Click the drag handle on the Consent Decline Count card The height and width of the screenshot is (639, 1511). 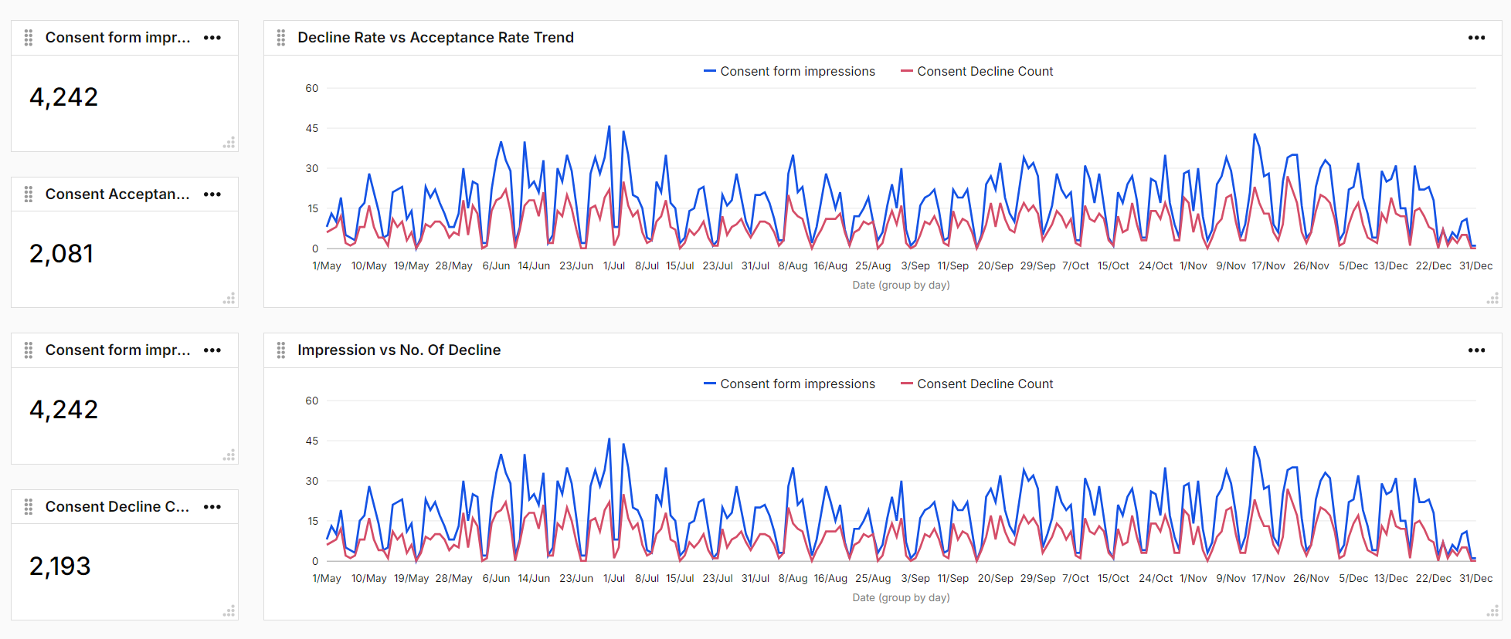click(28, 506)
